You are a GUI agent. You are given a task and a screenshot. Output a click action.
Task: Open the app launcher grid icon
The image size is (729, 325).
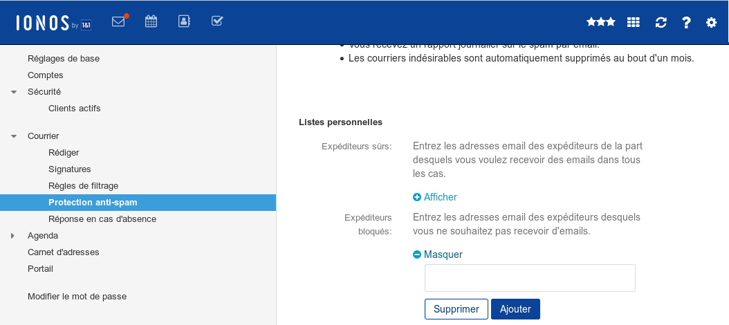coord(633,22)
